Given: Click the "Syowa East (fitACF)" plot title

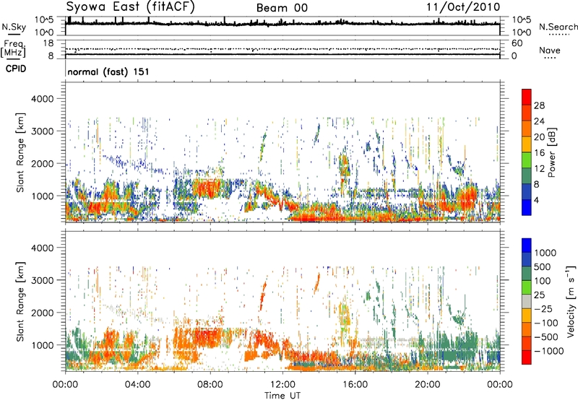Looking at the screenshot, I should coord(130,6).
